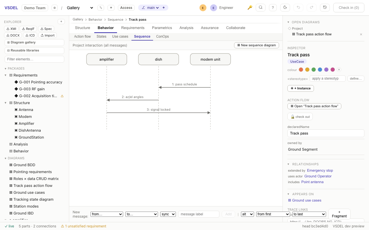Close the Track pass action flow diagram
Image resolution: width=369 pixels, height=230 pixels.
pos(361,34)
